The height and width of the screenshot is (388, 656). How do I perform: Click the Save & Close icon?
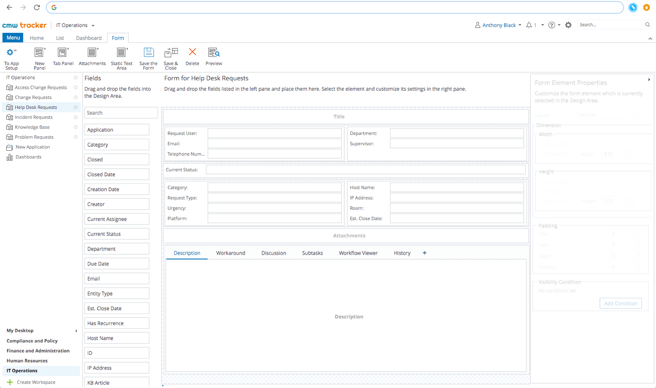(171, 52)
